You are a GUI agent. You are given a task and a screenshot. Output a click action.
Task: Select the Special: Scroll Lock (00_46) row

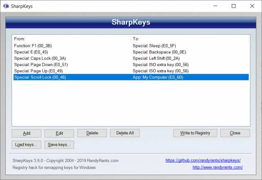[x=131, y=77]
